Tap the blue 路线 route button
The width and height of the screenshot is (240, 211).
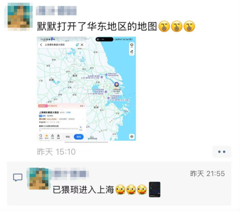coord(79,137)
